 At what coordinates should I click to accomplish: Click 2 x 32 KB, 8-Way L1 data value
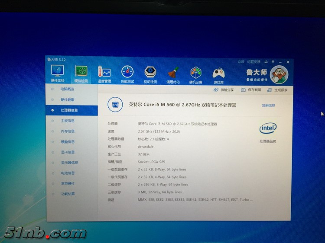(162, 169)
